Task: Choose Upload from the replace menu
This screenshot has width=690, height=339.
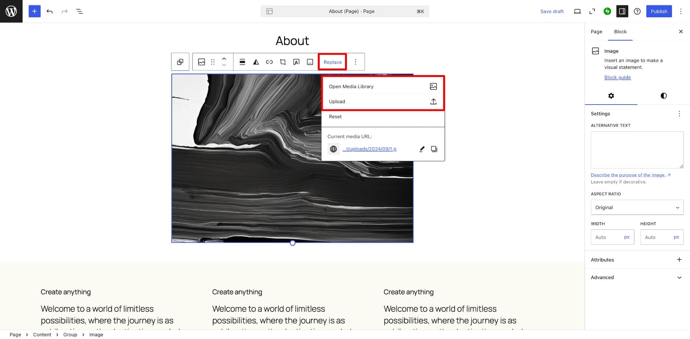Action: tap(383, 102)
